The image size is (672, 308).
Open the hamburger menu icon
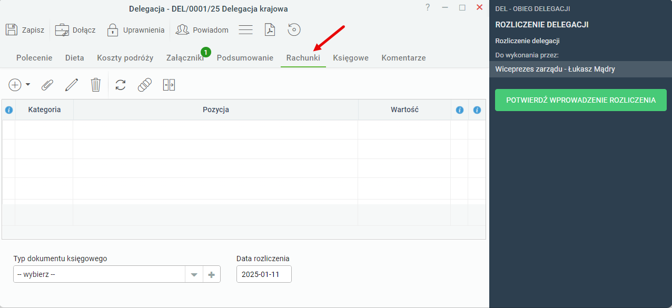246,29
